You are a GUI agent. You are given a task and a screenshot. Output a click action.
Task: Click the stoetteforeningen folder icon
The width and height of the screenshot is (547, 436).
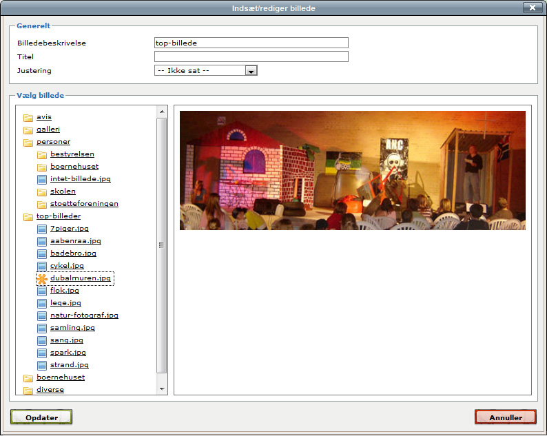click(x=42, y=204)
